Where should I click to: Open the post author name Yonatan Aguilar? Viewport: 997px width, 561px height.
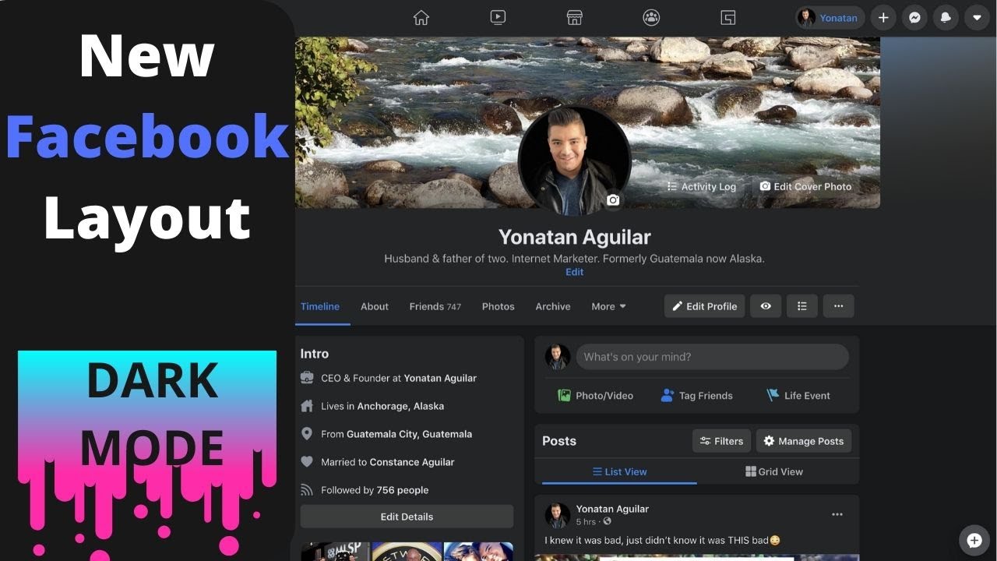coord(612,509)
